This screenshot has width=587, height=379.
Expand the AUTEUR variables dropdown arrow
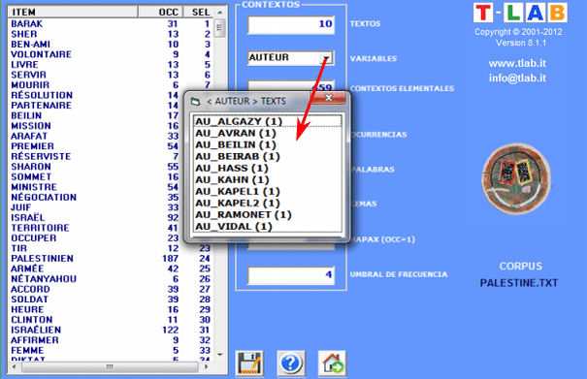point(326,58)
